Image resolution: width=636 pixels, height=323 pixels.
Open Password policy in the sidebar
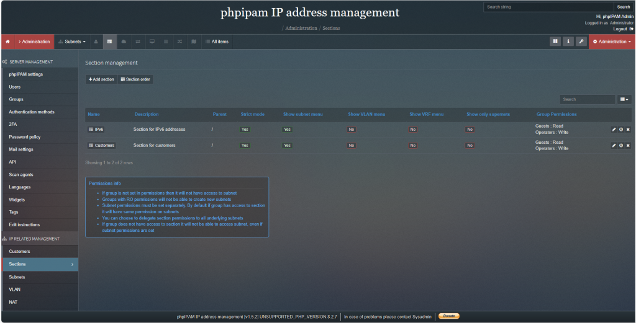click(40, 137)
